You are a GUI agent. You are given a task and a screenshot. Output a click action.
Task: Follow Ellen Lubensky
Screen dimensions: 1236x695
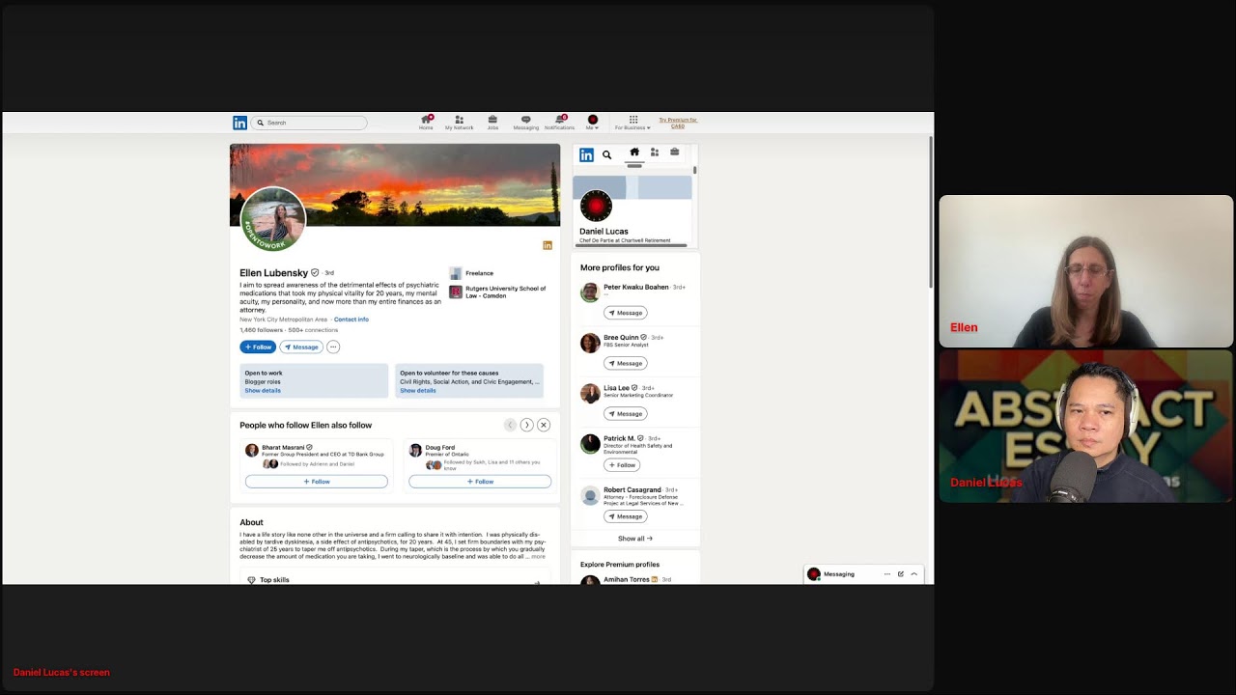coord(258,347)
